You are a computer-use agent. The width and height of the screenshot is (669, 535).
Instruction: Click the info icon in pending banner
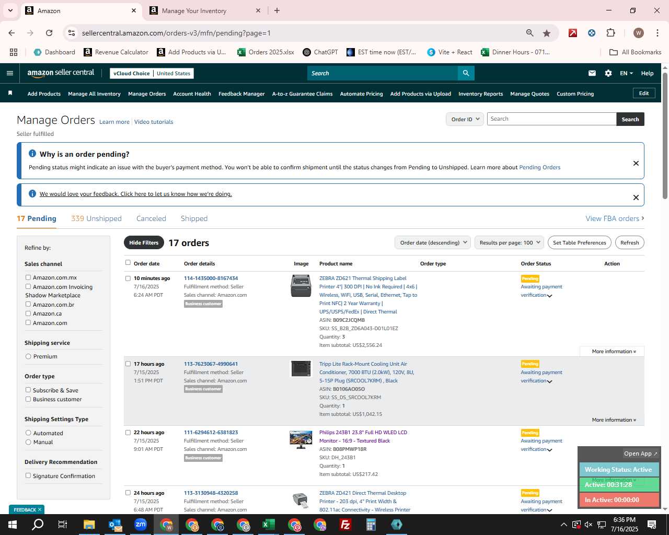32,154
